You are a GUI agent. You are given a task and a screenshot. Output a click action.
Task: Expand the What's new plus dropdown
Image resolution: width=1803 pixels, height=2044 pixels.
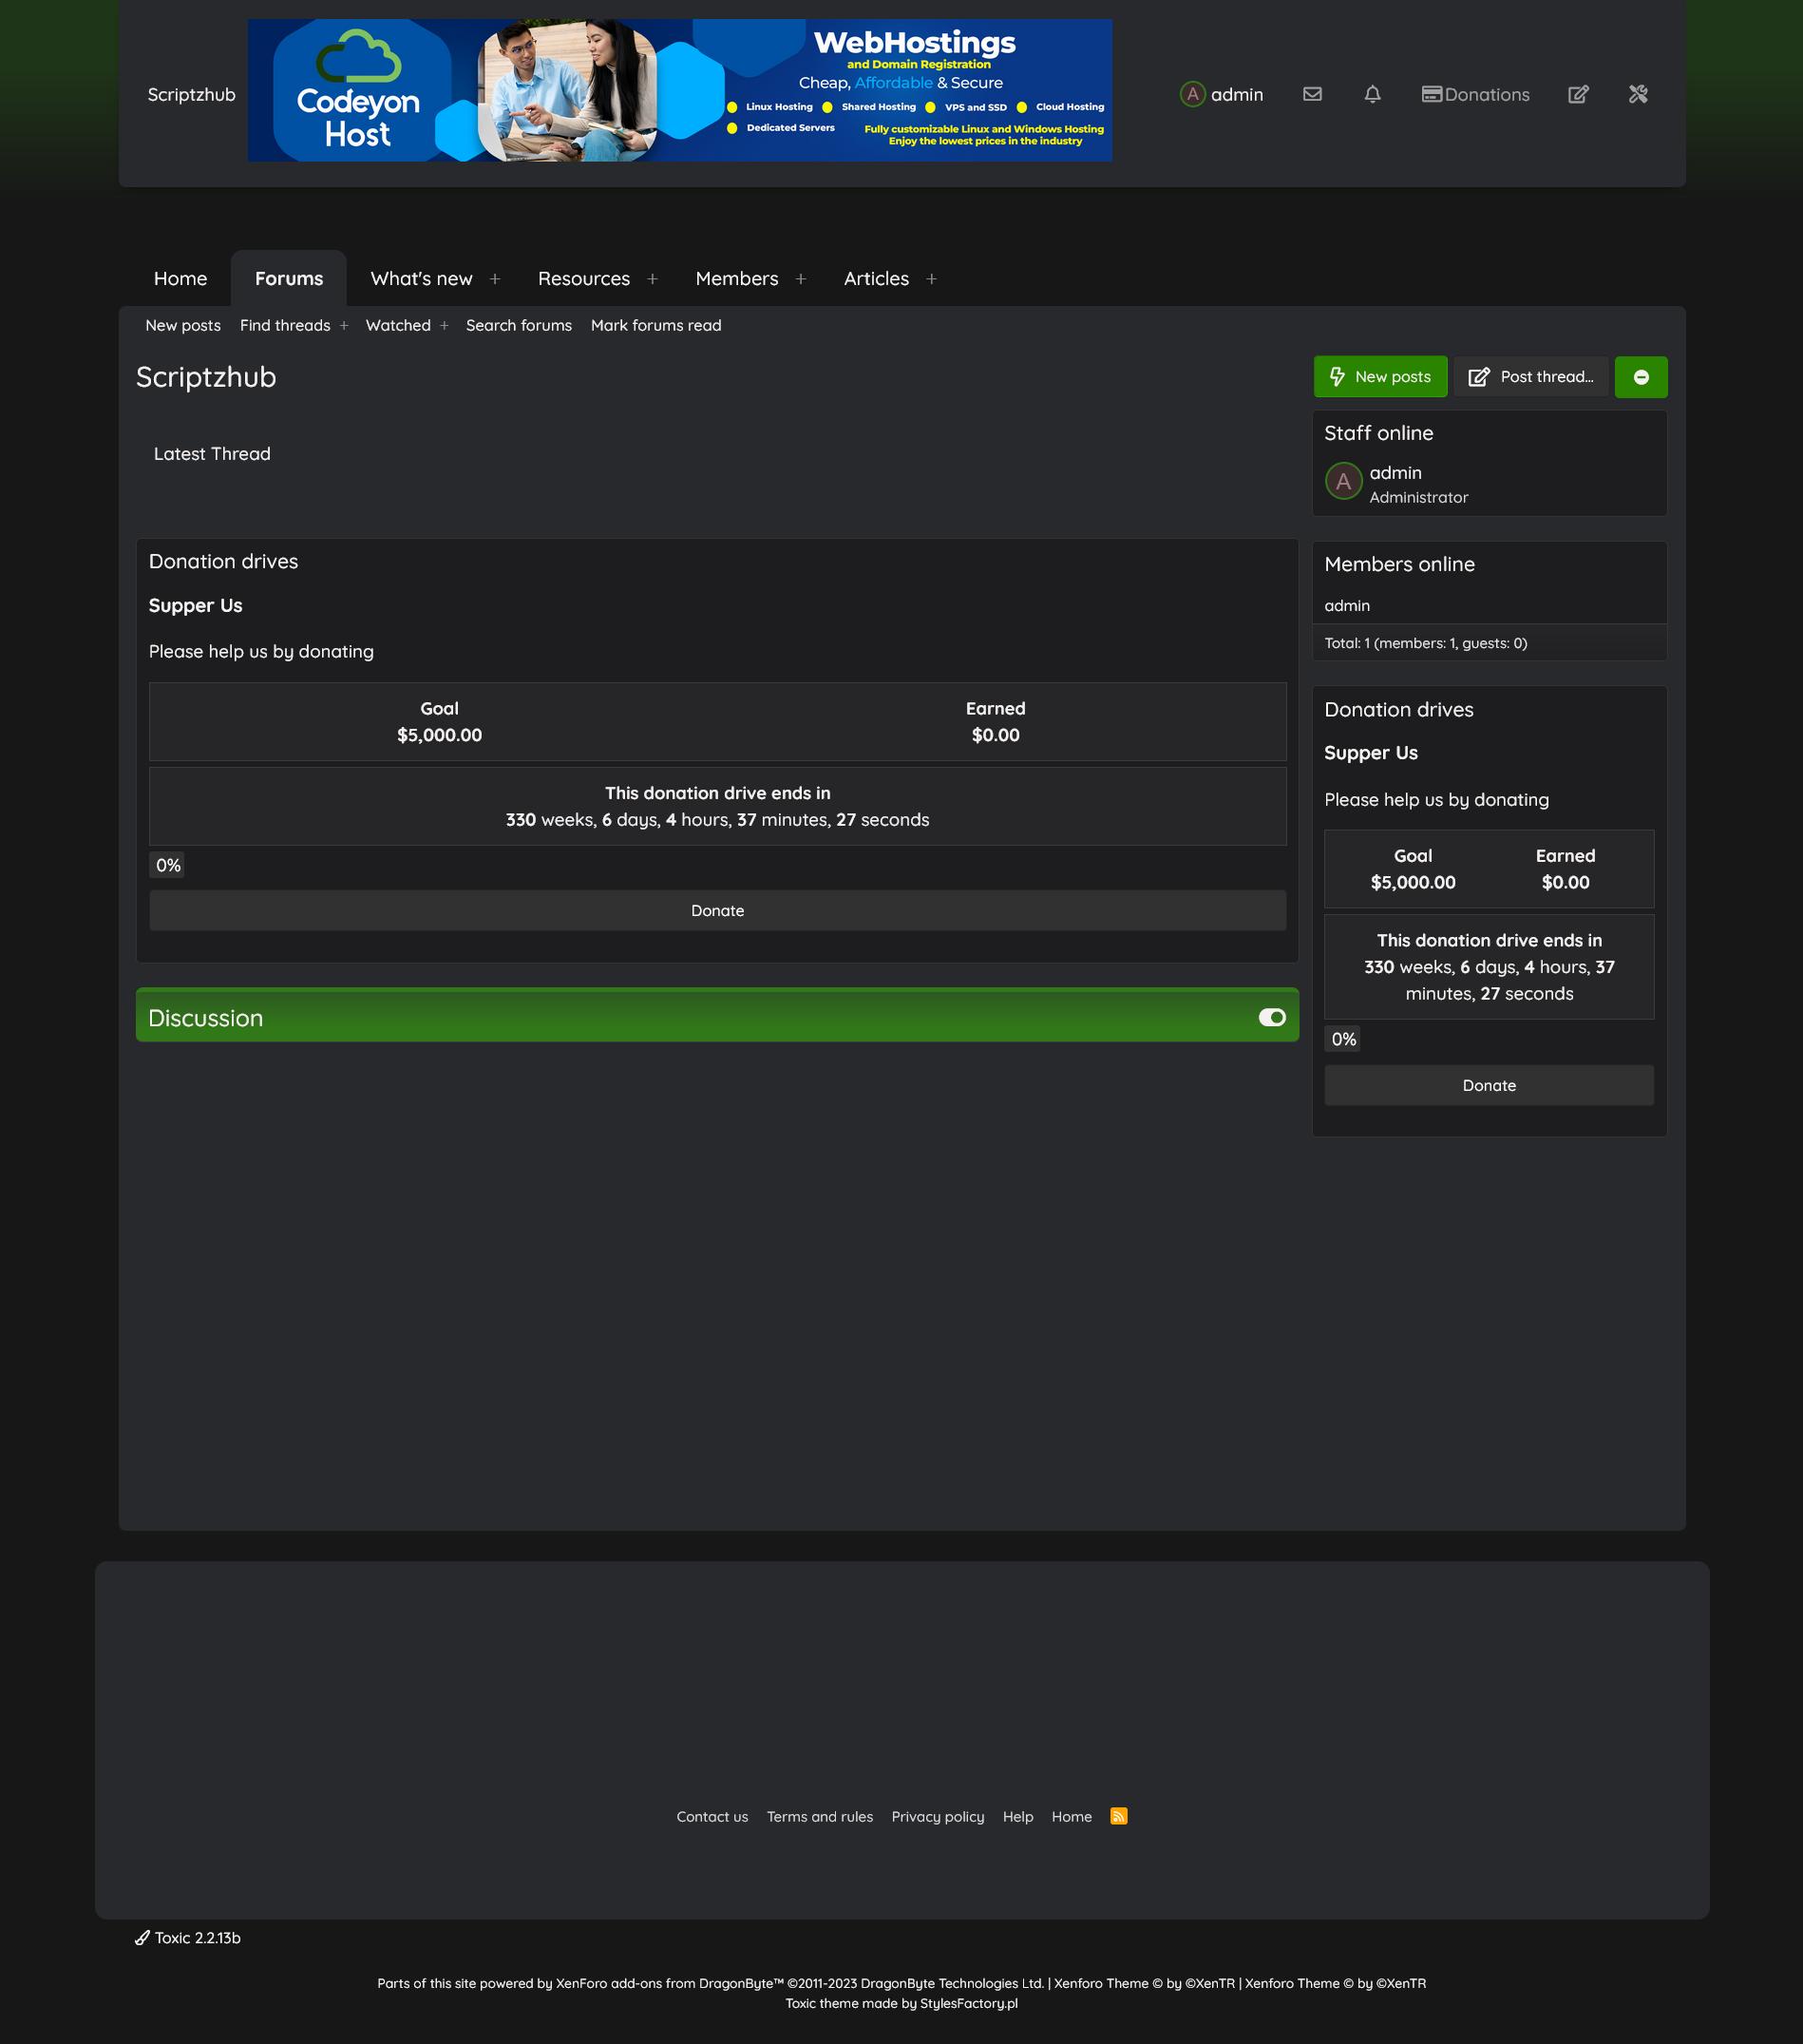click(495, 279)
